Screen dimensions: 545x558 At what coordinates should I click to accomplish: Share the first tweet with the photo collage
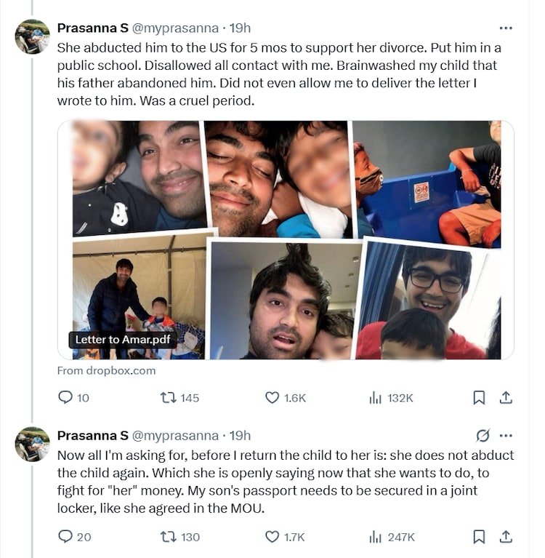[506, 398]
